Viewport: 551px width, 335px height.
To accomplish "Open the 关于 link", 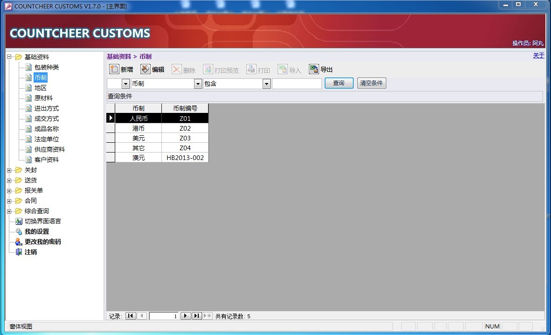I will click(538, 56).
